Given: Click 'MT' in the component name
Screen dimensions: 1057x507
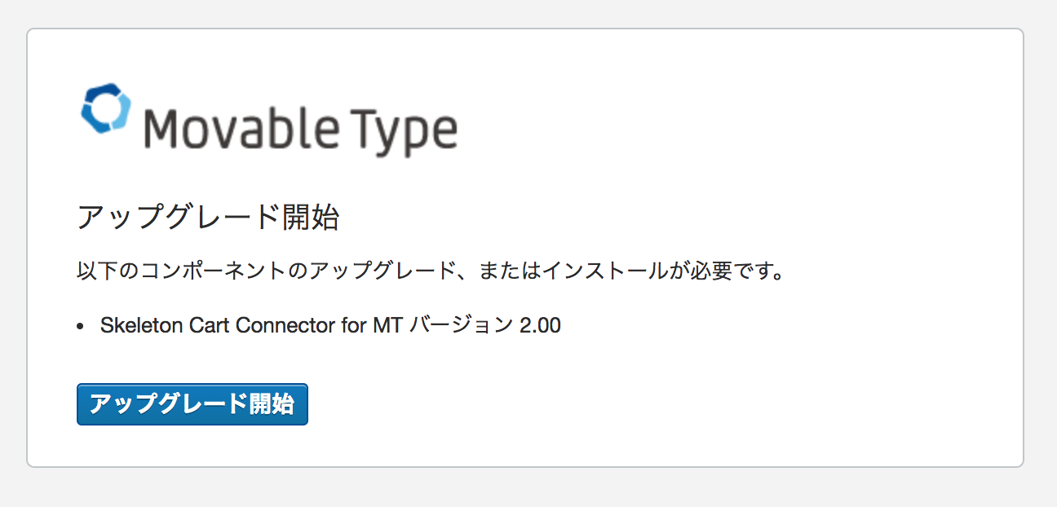Looking at the screenshot, I should click(x=388, y=325).
